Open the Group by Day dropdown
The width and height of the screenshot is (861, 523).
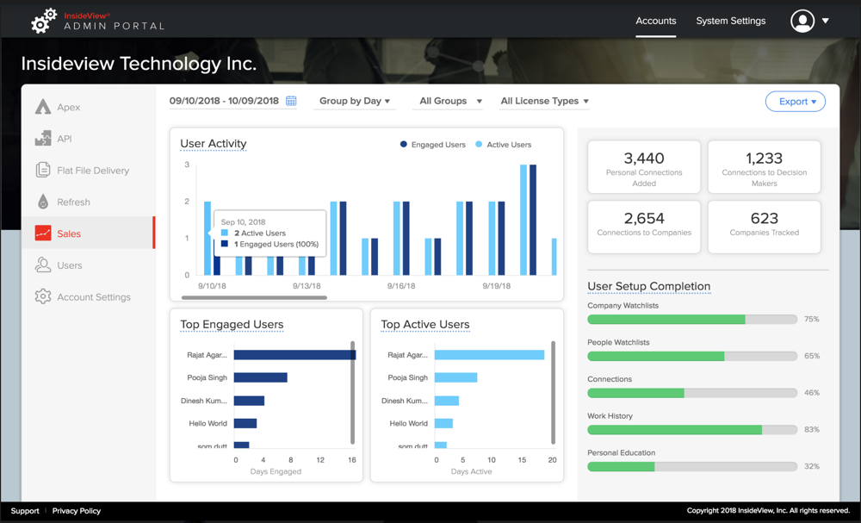point(355,101)
